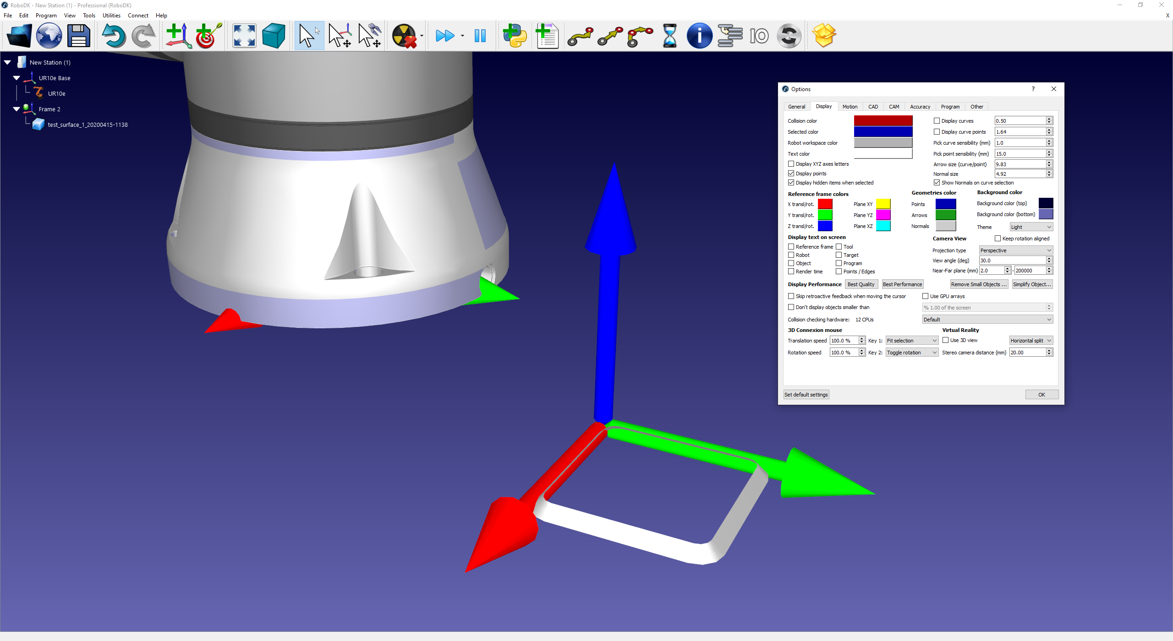This screenshot has height=641, width=1173.
Task: Switch to the CAD options tab
Action: (x=873, y=107)
